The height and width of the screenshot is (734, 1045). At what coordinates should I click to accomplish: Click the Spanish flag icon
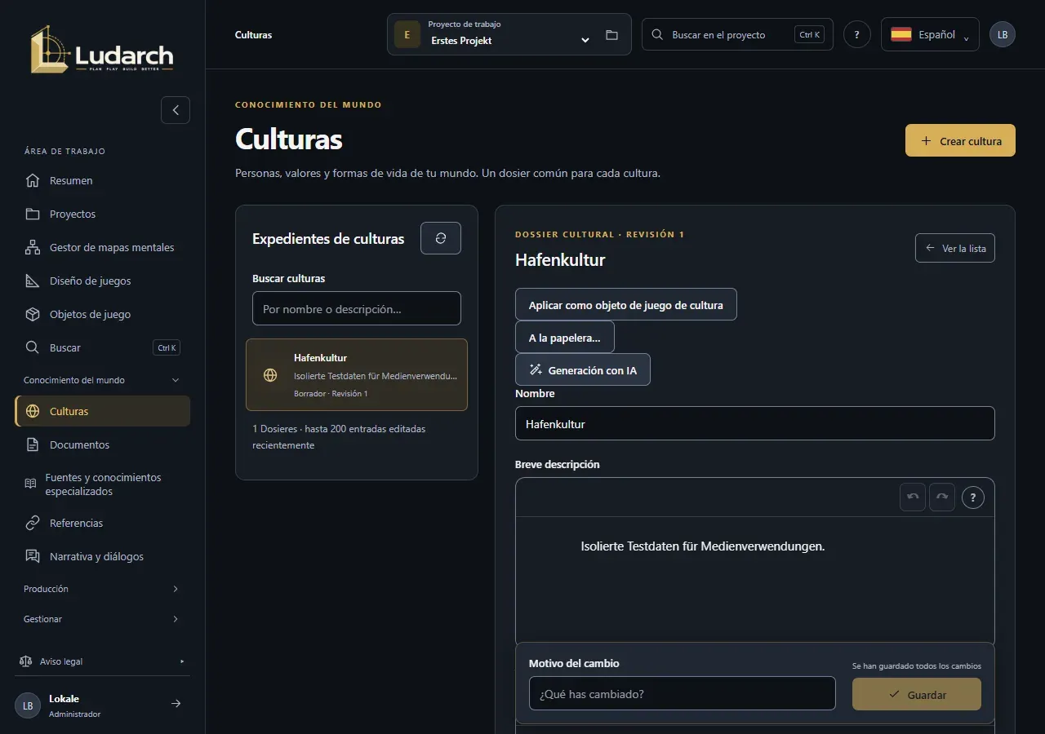point(901,34)
